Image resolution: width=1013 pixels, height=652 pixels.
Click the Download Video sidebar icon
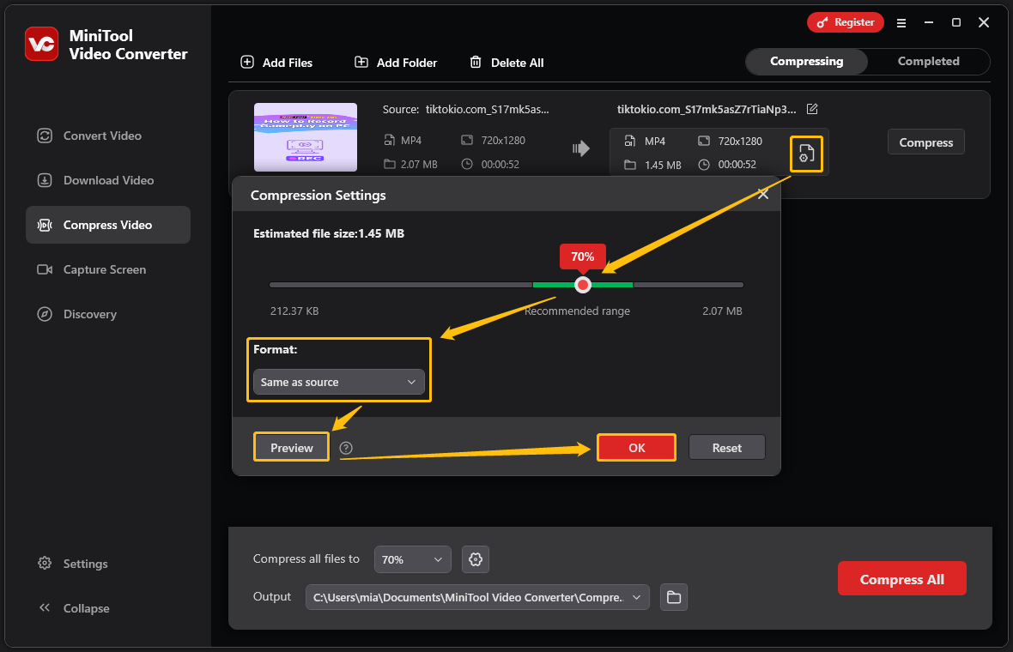[45, 180]
